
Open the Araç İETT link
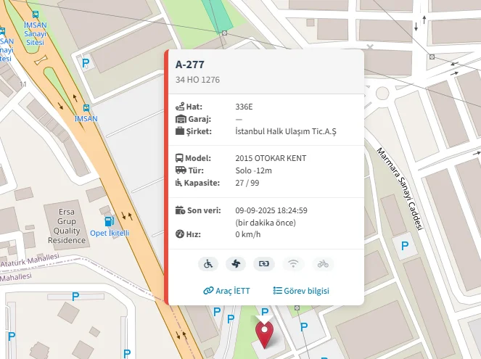tap(226, 291)
